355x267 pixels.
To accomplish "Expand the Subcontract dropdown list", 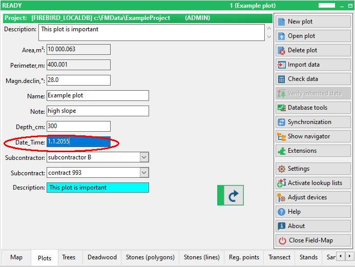I will [x=144, y=173].
